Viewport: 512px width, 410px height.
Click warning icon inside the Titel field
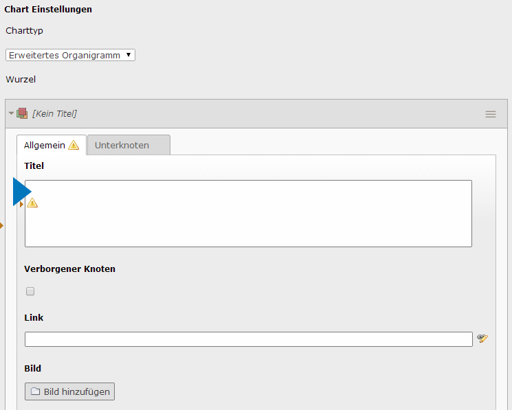(x=32, y=203)
